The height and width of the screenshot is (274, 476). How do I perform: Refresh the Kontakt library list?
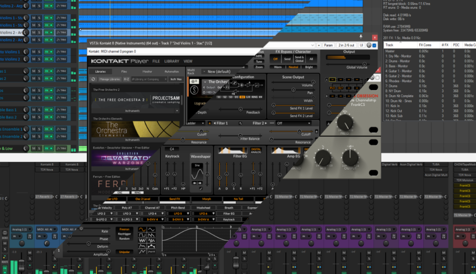(93, 79)
